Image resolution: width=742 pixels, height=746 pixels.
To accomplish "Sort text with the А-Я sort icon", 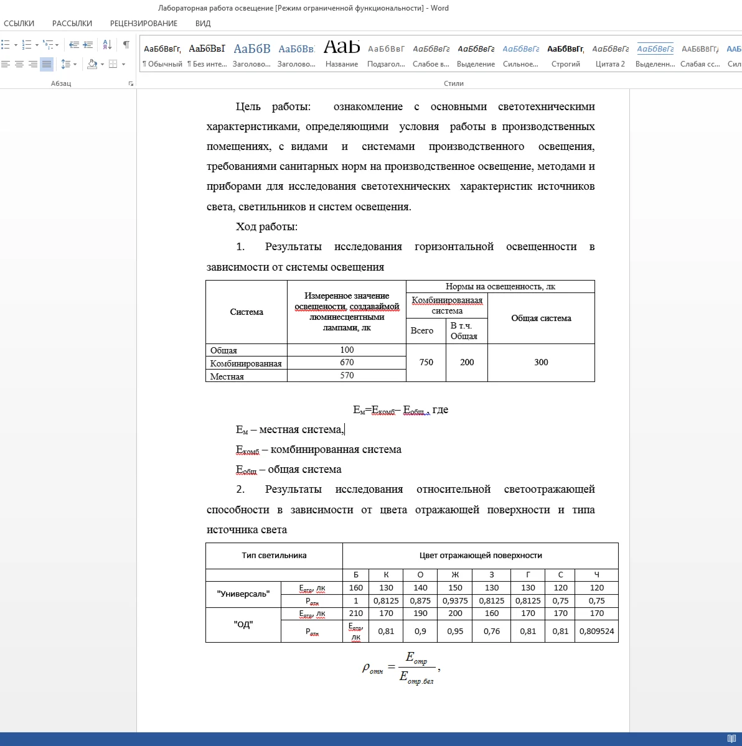I will [107, 45].
